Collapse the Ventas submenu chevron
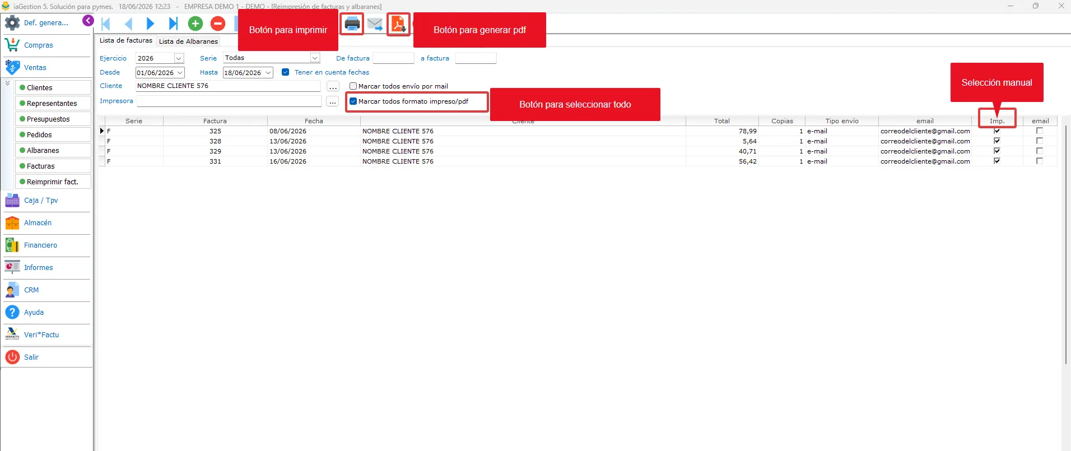The height and width of the screenshot is (451, 1071). pyautogui.click(x=7, y=83)
